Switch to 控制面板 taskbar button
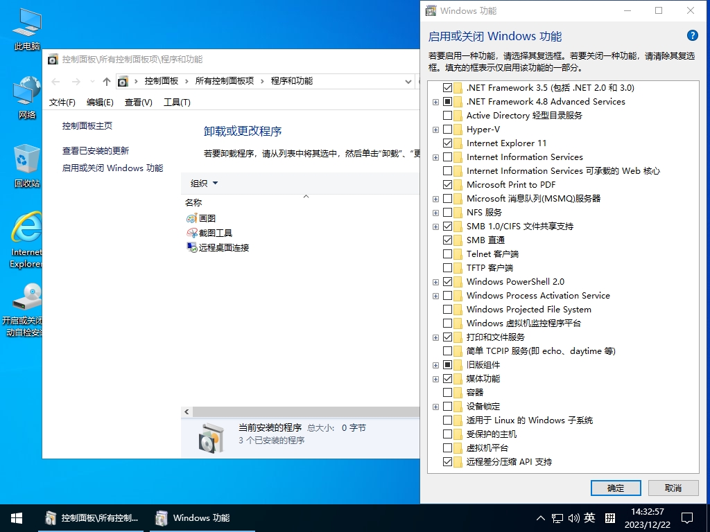 91,518
